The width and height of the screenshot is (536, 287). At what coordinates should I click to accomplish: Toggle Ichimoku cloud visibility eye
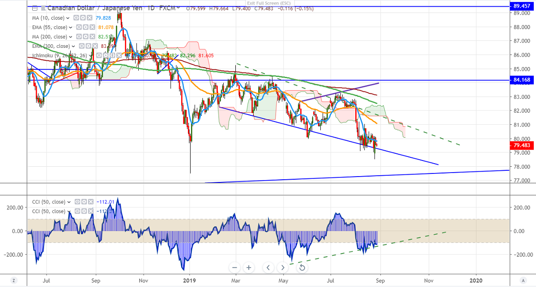[x=99, y=55]
